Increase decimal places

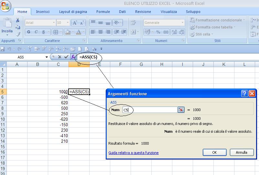tap(174, 32)
